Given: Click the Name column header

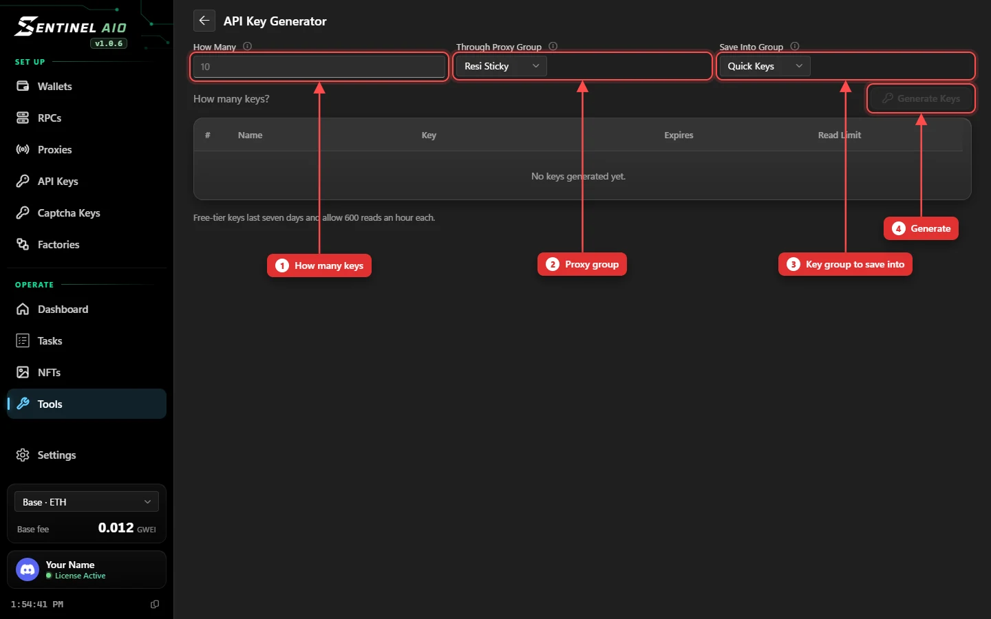Looking at the screenshot, I should point(250,135).
